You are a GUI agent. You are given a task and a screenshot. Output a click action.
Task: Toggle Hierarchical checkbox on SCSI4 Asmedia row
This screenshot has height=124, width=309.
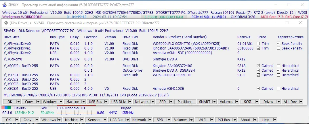[x=278, y=89]
